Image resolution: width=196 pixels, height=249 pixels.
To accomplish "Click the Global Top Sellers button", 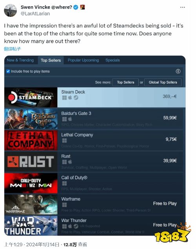I will [x=163, y=82].
